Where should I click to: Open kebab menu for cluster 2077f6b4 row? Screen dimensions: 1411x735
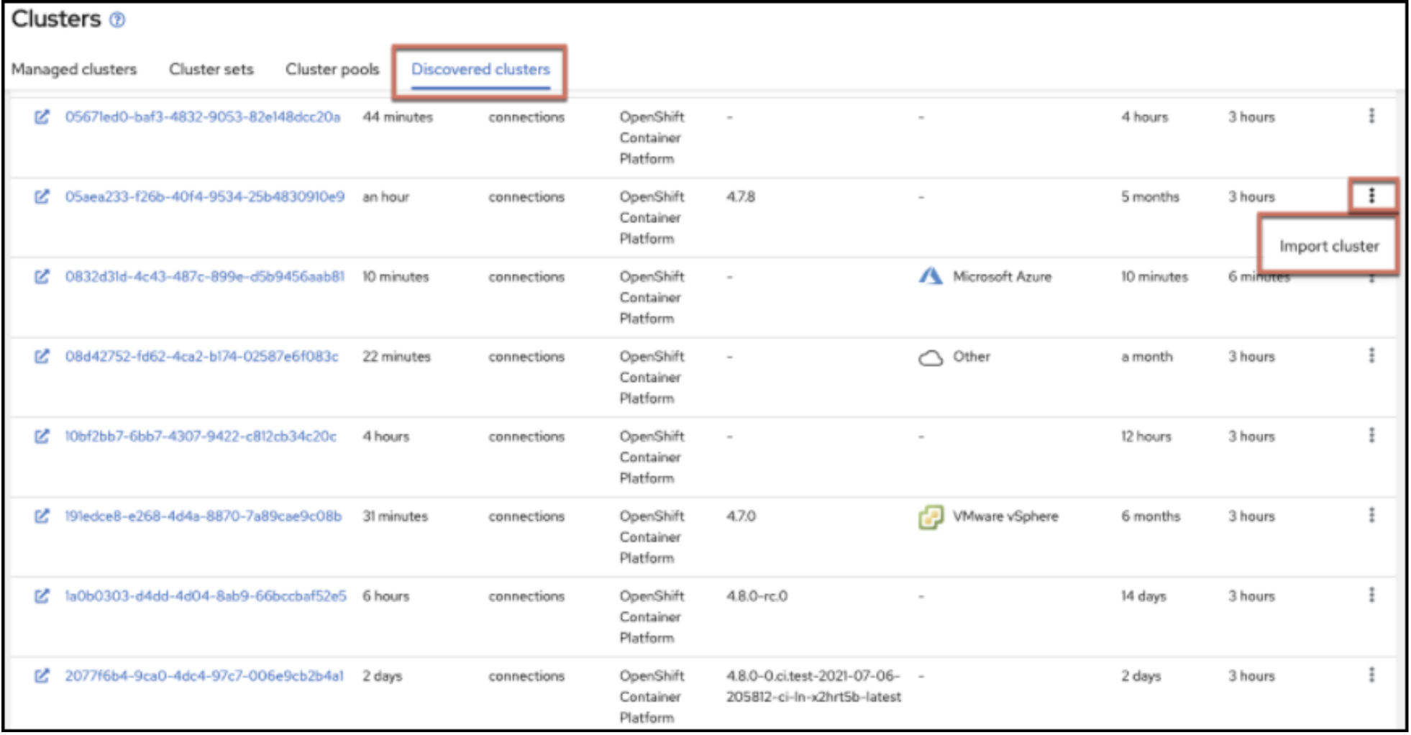click(x=1371, y=675)
